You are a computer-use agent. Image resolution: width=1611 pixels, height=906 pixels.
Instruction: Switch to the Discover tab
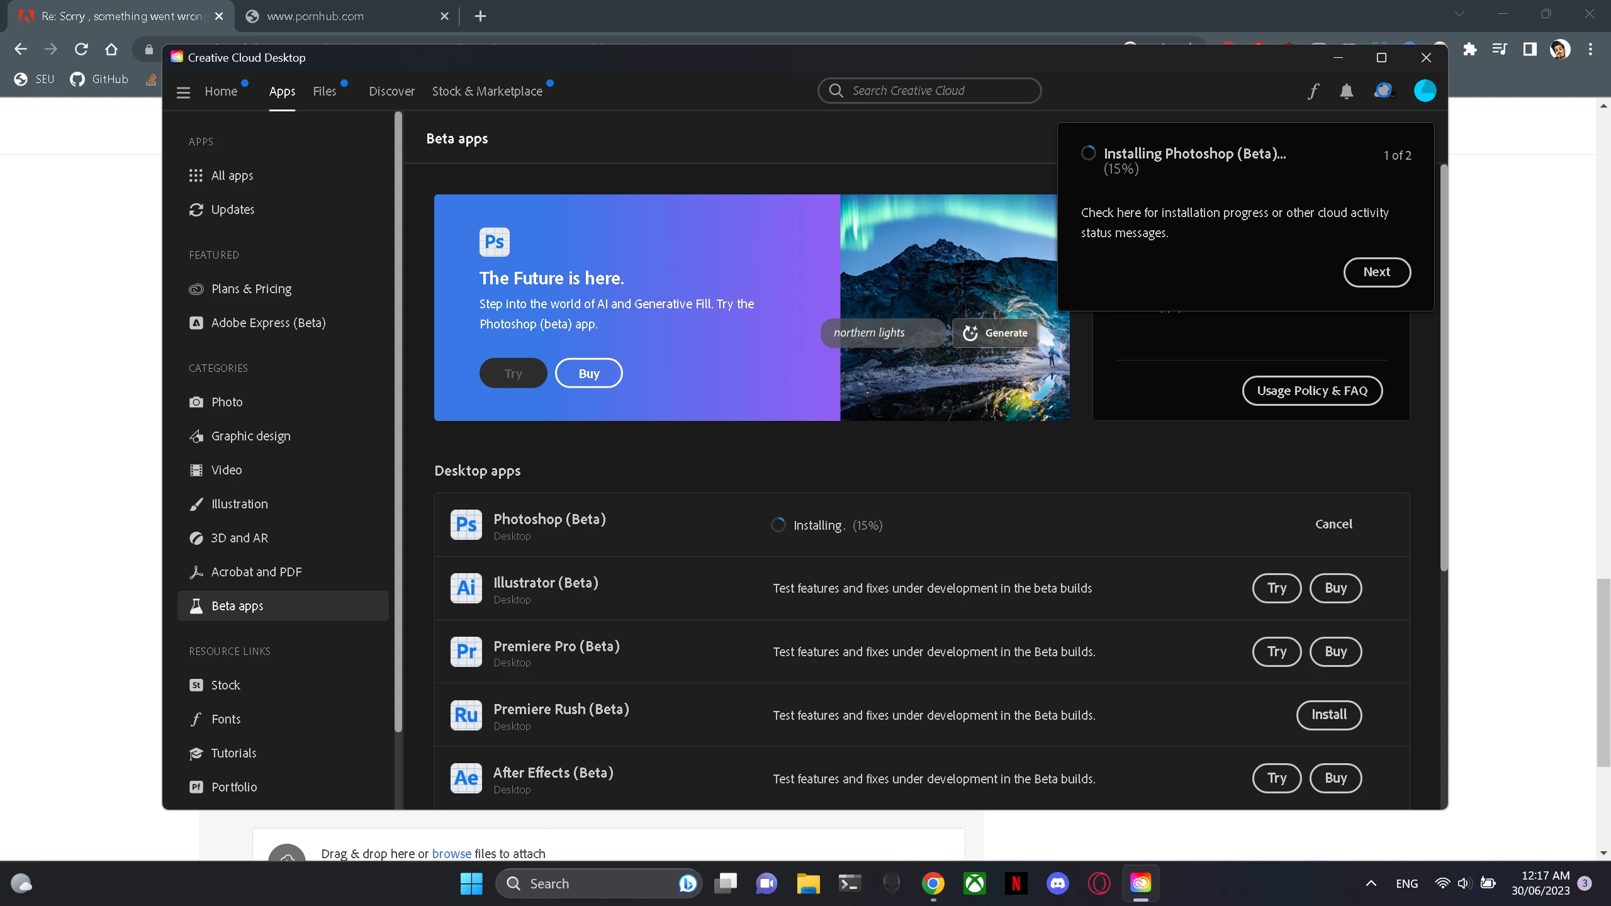tap(391, 91)
